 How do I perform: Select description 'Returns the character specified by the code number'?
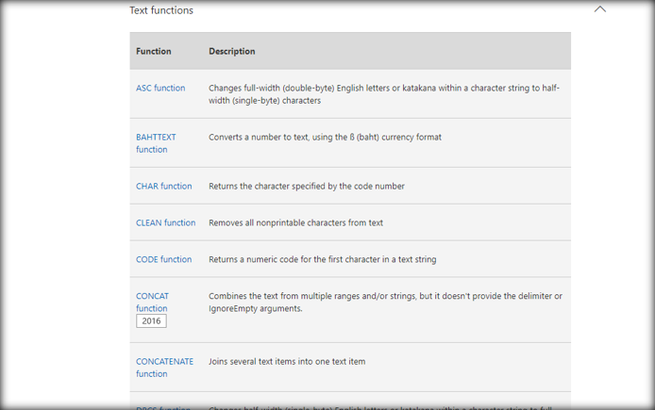(307, 186)
